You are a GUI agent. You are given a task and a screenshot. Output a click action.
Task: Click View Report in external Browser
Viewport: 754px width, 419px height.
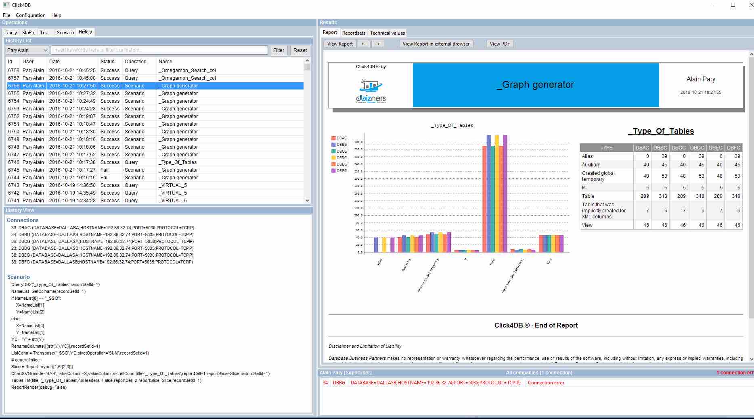[x=436, y=44]
